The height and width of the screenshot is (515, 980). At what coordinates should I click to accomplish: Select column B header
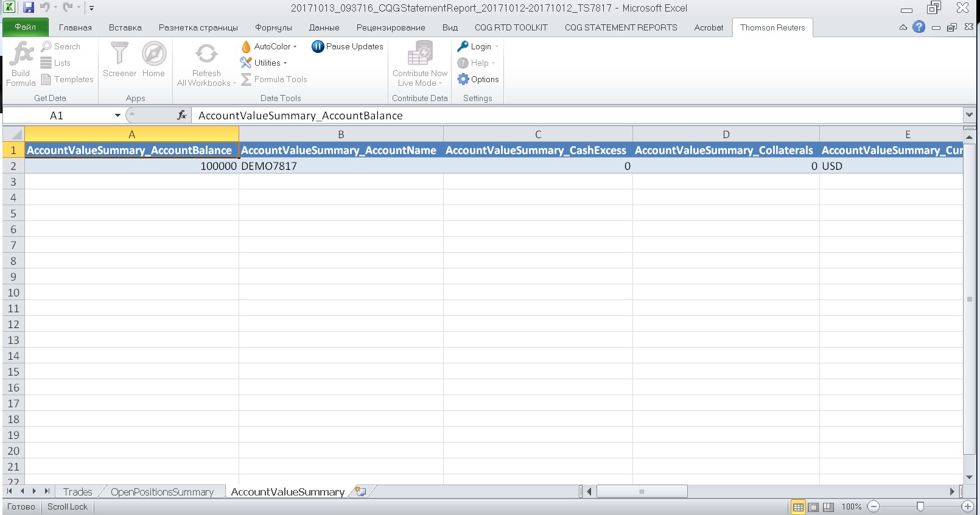pos(341,134)
